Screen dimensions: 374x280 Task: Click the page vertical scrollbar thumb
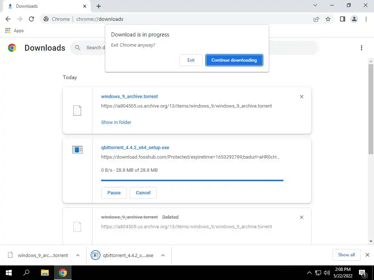[x=371, y=109]
